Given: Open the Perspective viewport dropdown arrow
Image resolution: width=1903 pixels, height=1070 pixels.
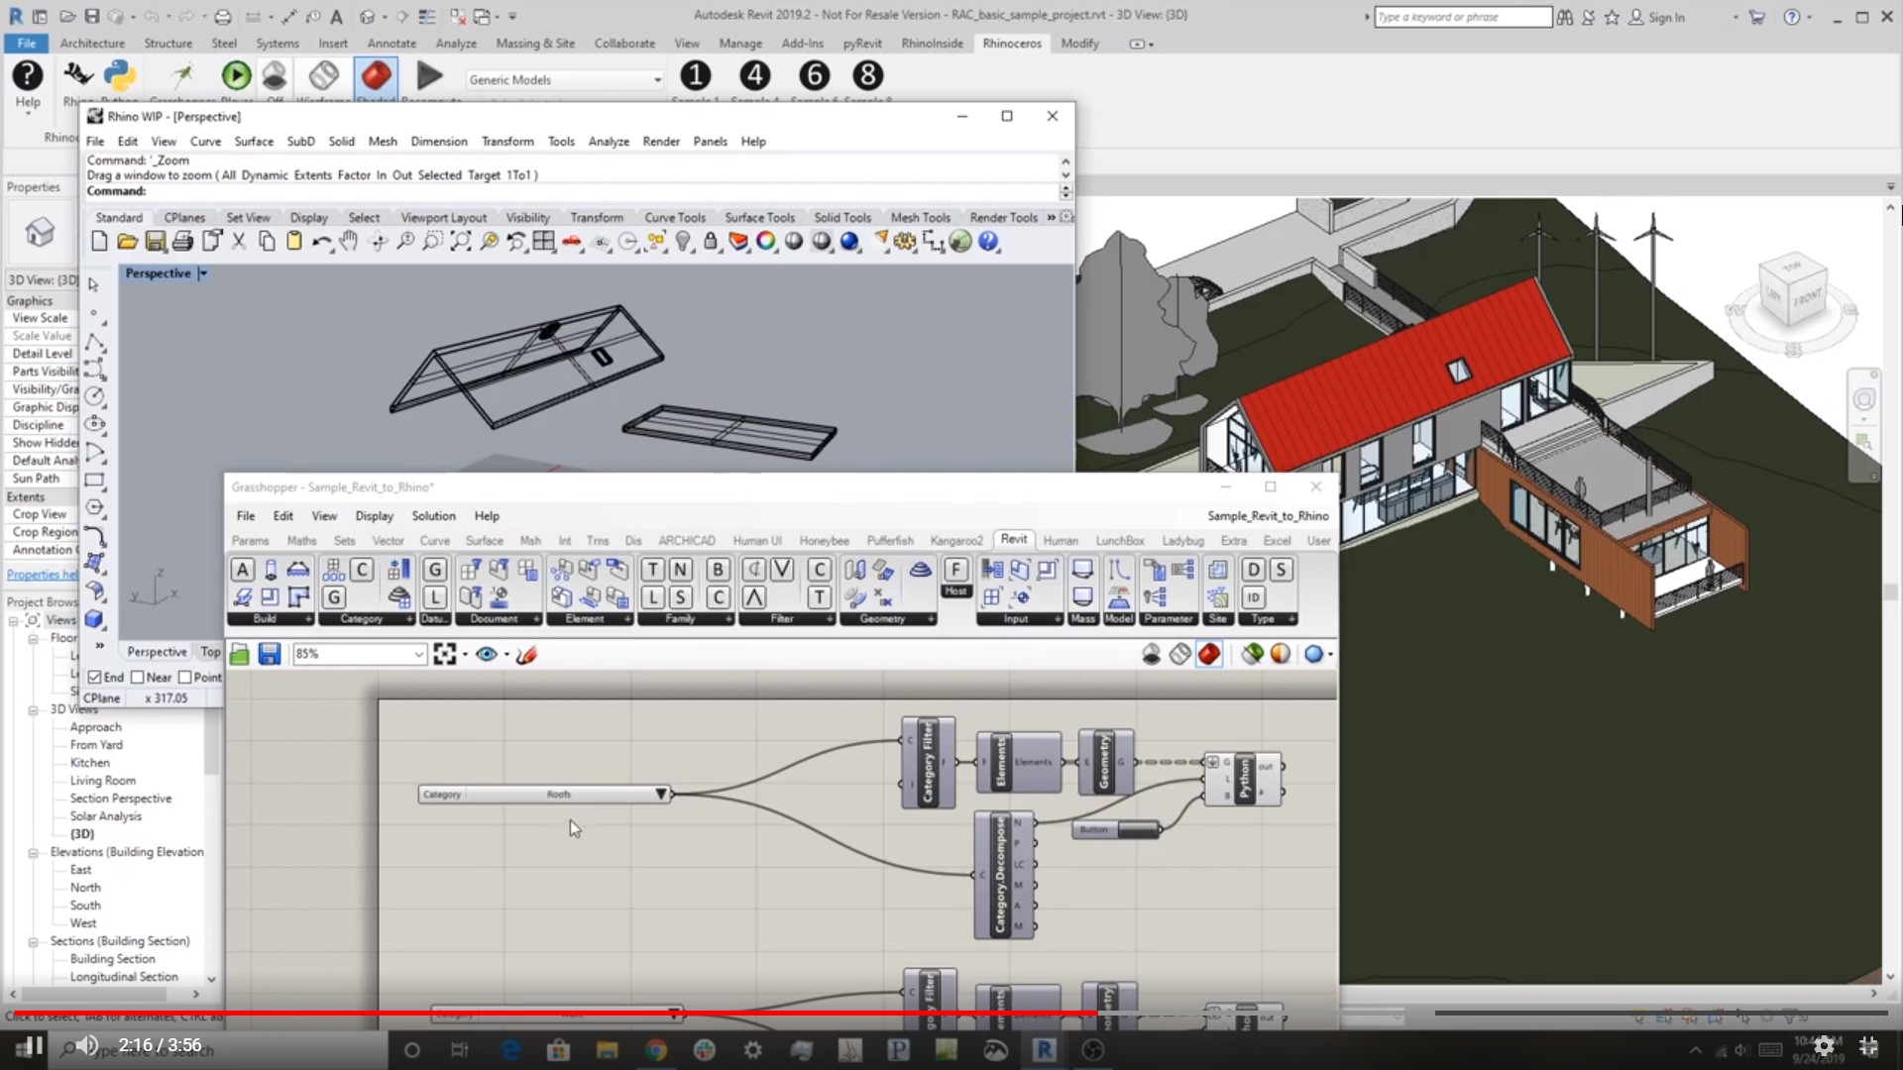Looking at the screenshot, I should click(202, 273).
